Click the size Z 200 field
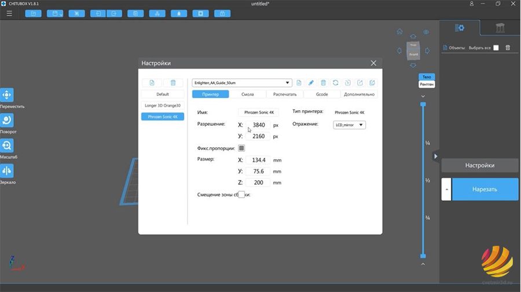The width and height of the screenshot is (521, 292). point(258,182)
